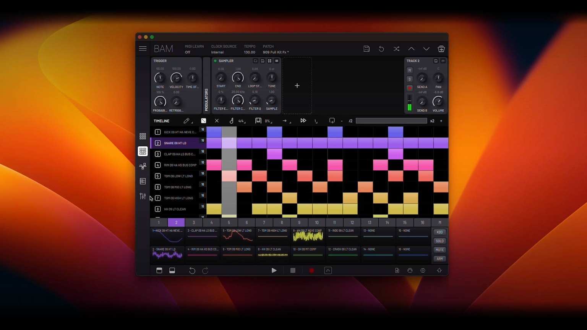Mute Track 2 with the M toggle
The image size is (587, 330).
point(409,70)
